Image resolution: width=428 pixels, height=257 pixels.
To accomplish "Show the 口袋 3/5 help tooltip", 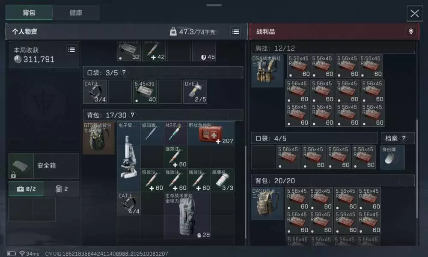I will coord(124,72).
